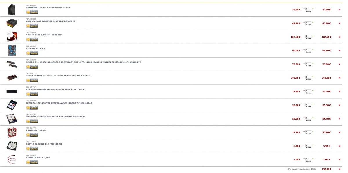Click wishlist badge under S-ATA cable
Viewport: 348px width, 173px height.
[x=32, y=162]
